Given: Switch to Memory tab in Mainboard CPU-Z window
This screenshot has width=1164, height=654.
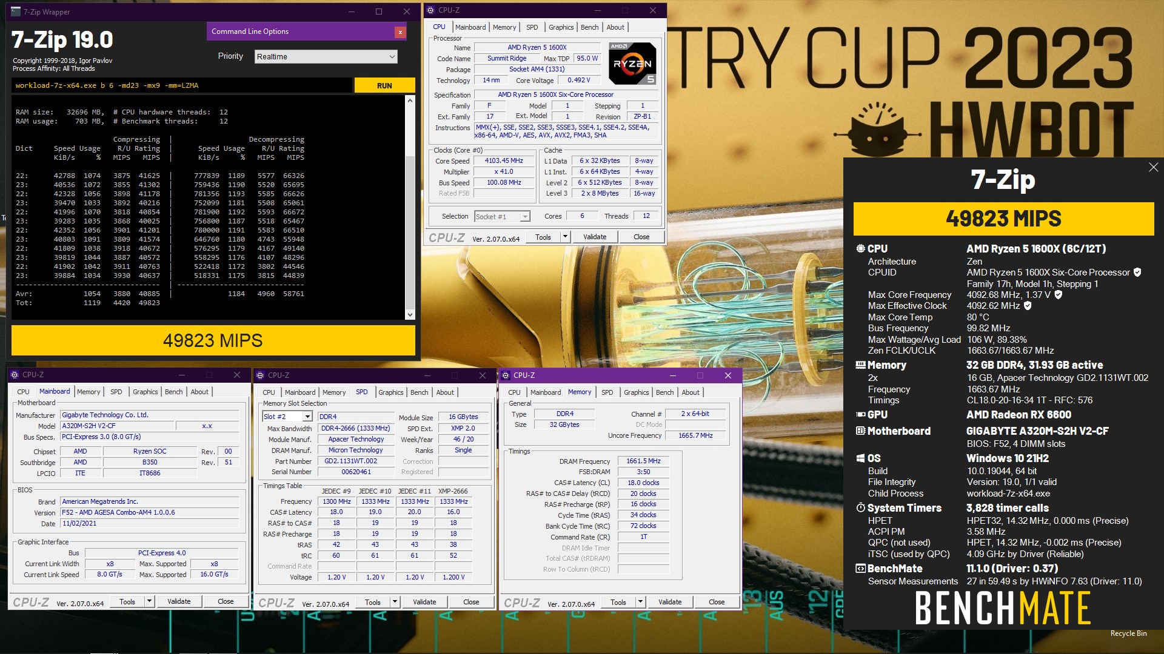Looking at the screenshot, I should [89, 392].
